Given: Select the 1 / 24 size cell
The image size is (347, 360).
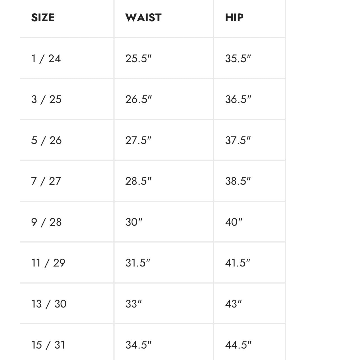Looking at the screenshot, I should tap(46, 59).
